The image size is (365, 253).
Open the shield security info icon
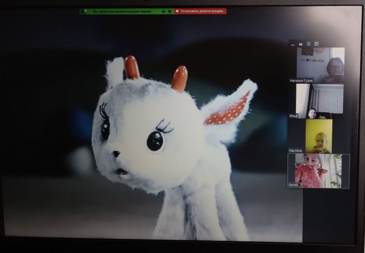169,12
